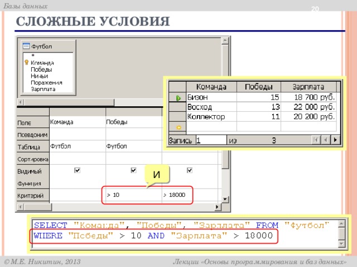Click down arrow of design grid scrollbar
The image size is (357, 267).
225,199
